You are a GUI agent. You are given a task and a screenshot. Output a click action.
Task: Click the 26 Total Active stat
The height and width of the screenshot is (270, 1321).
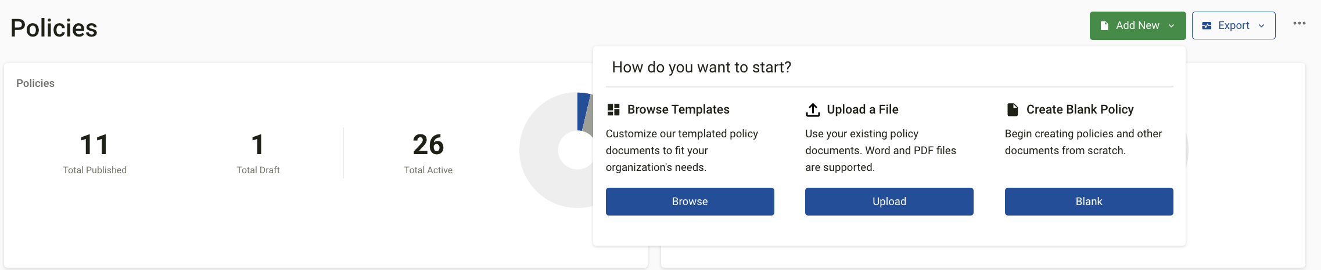coord(428,153)
